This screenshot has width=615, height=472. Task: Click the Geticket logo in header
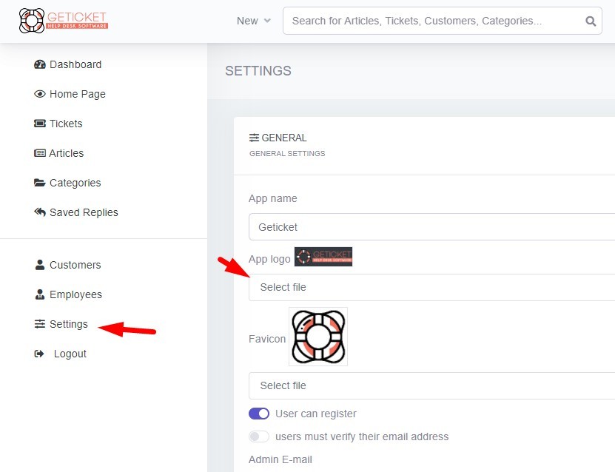[x=64, y=21]
